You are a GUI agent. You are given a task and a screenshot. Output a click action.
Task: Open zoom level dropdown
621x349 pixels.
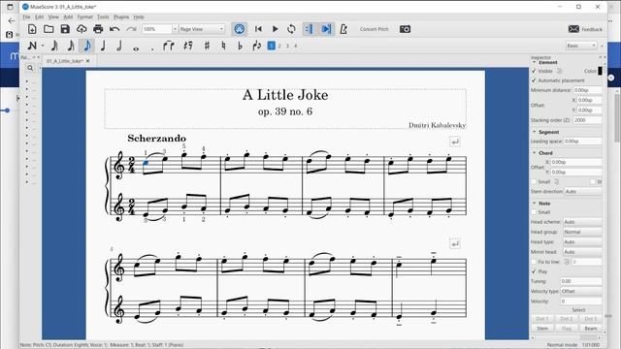pos(175,29)
